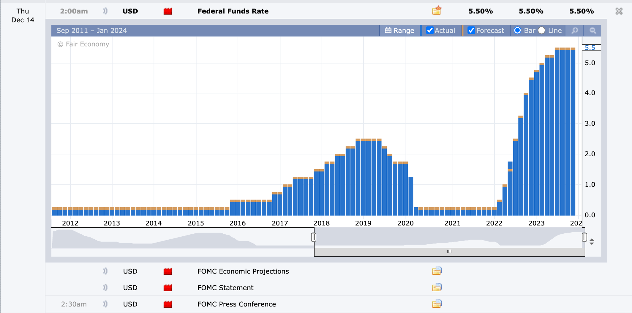Open FOMC Economic Projections folder icon
Image resolution: width=632 pixels, height=313 pixels.
point(437,271)
